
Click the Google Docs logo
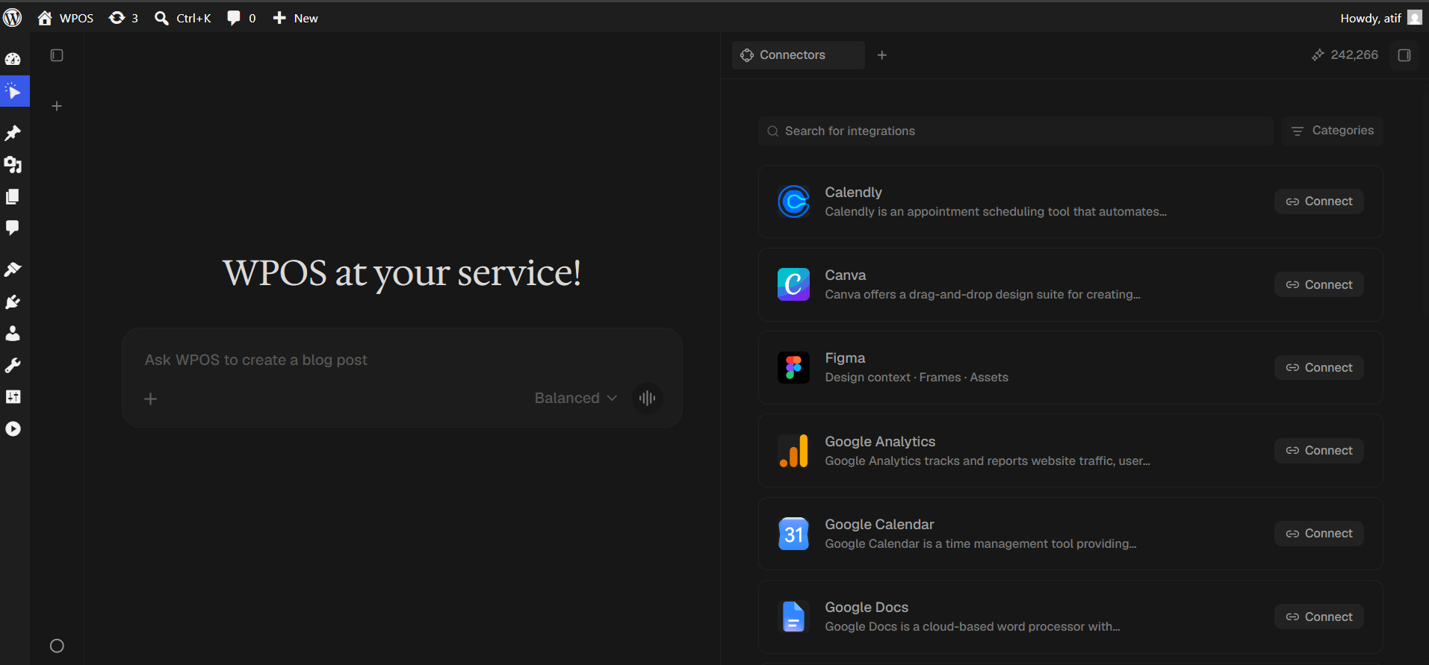(x=793, y=617)
